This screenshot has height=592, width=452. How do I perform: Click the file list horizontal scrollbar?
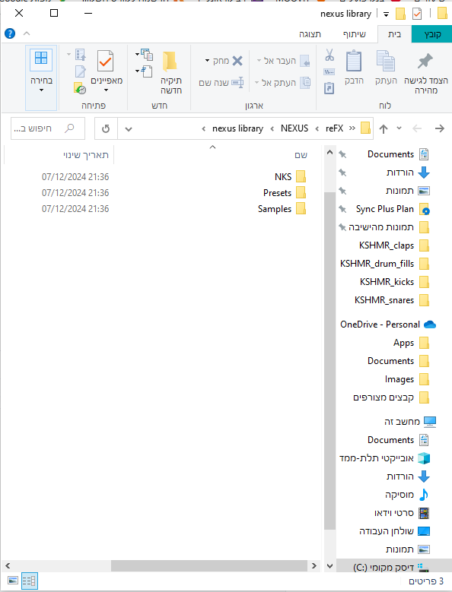[x=208, y=565]
